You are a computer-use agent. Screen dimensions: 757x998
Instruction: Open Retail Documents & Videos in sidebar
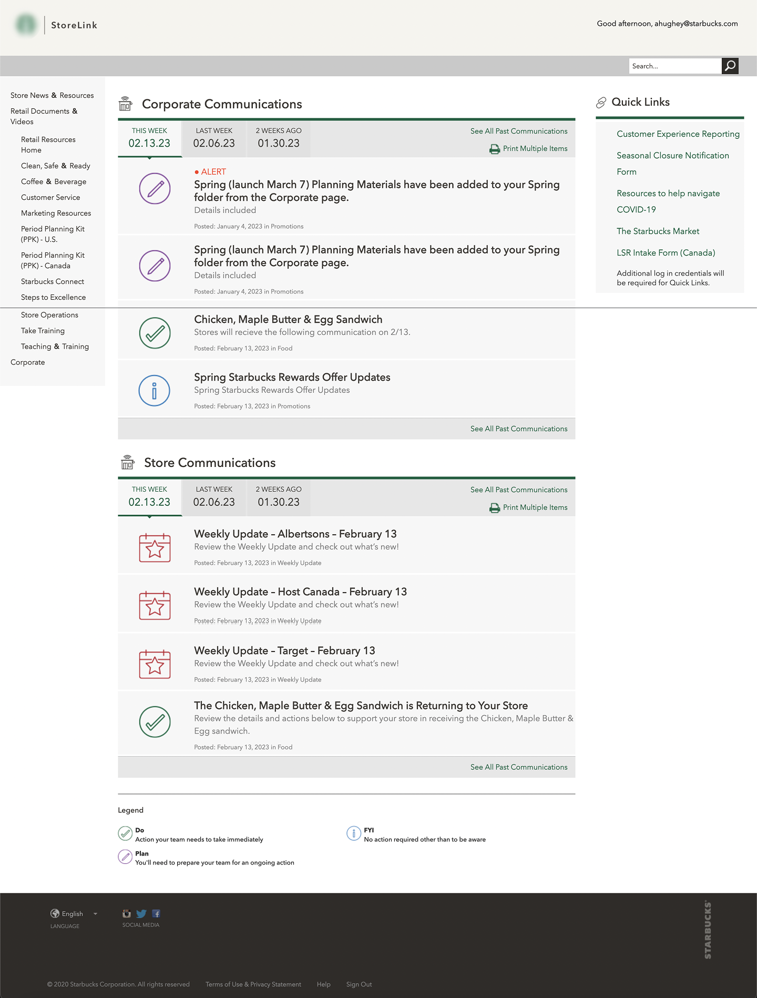pos(44,116)
